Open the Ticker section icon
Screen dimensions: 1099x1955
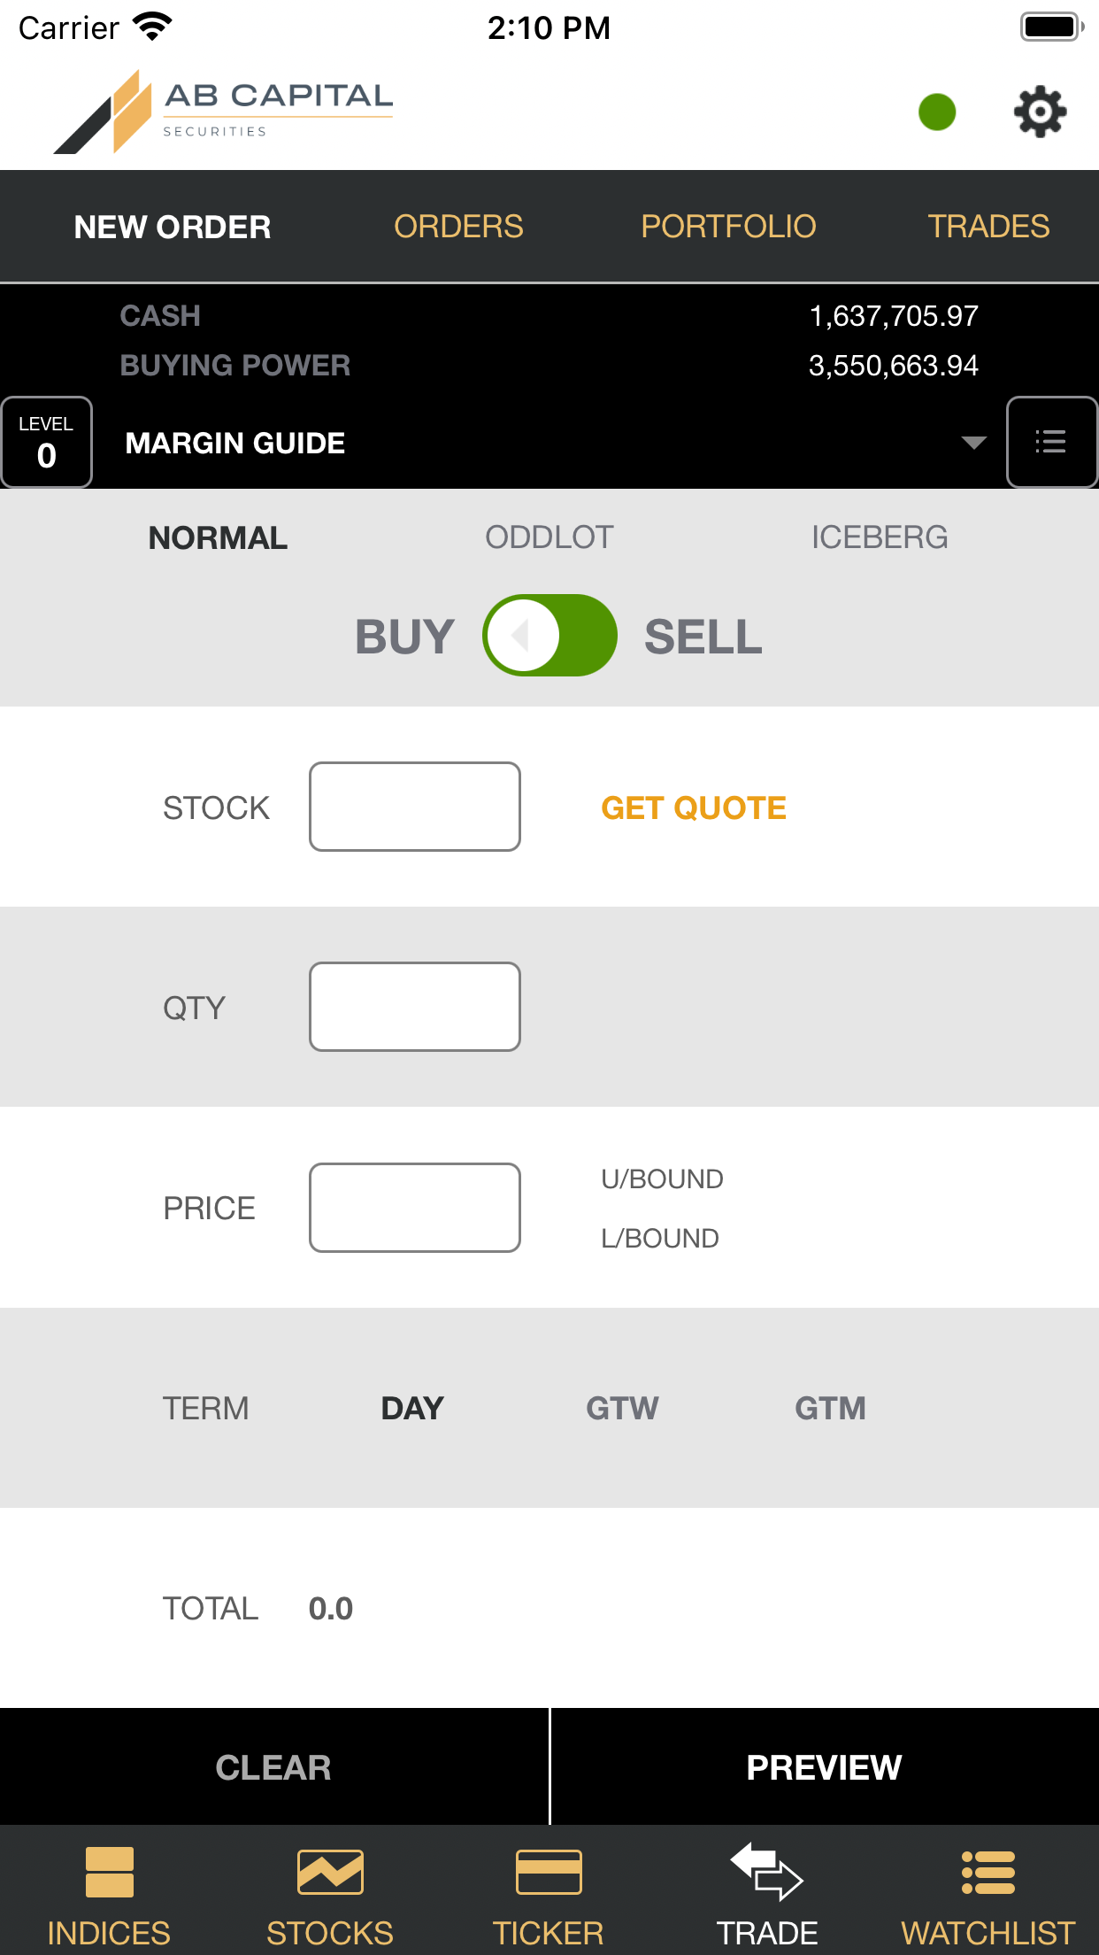click(549, 1873)
